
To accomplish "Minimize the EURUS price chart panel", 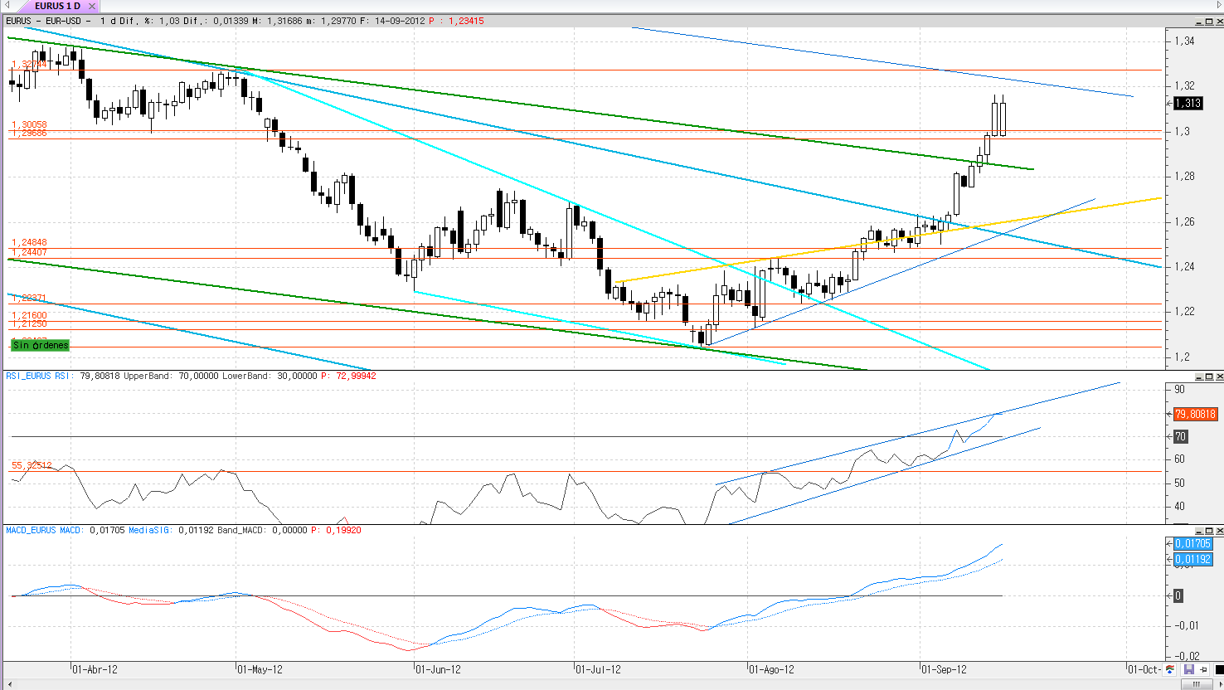I will pos(1198,21).
